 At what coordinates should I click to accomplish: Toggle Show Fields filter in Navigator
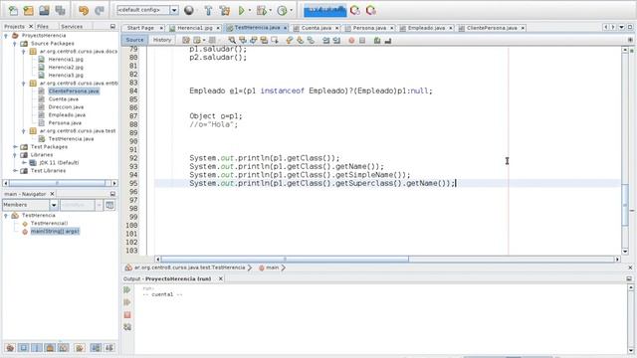(x=24, y=348)
